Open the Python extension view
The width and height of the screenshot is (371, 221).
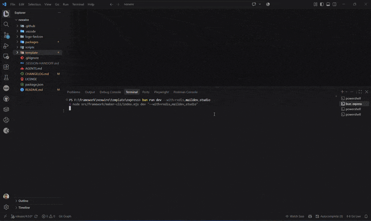point(6,120)
